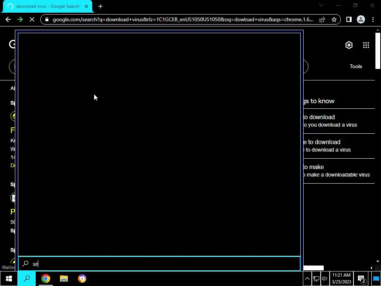Share this page via address bar icon
381x286 pixels.
coord(322,19)
